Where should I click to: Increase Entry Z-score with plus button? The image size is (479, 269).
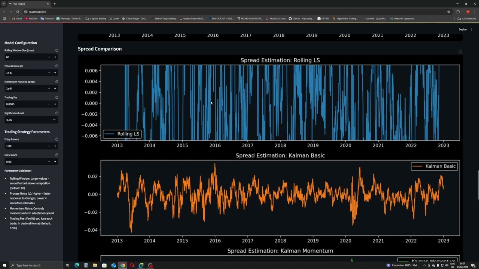(x=55, y=146)
